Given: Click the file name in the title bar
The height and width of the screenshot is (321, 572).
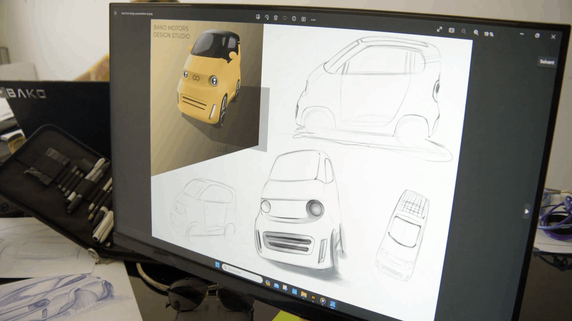Looking at the screenshot, I should [137, 14].
